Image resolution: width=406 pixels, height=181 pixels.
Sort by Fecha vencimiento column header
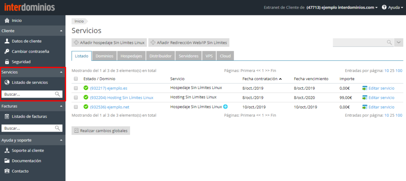(311, 79)
